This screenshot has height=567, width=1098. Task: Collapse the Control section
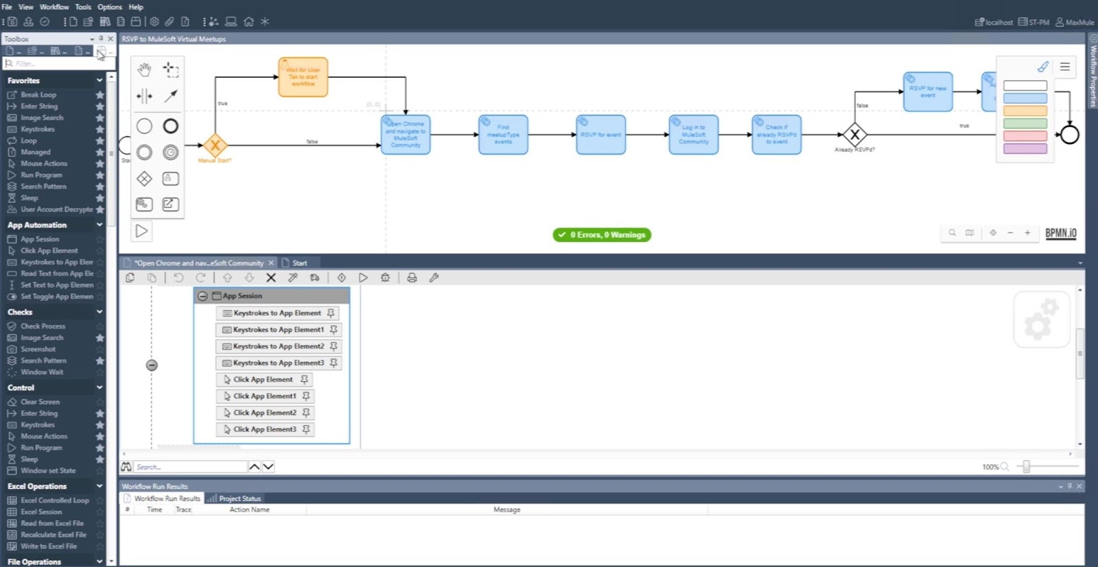click(x=100, y=387)
